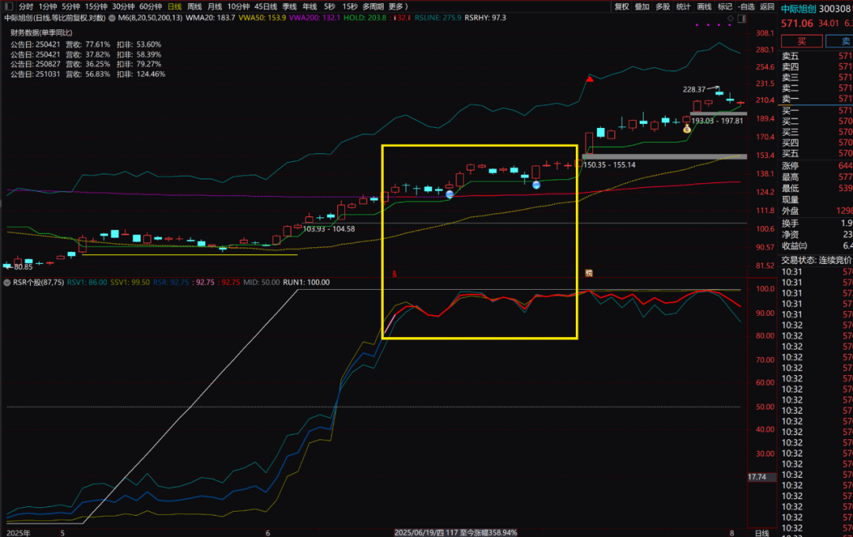
Task: Expand the 更多 periods menu
Action: point(397,6)
